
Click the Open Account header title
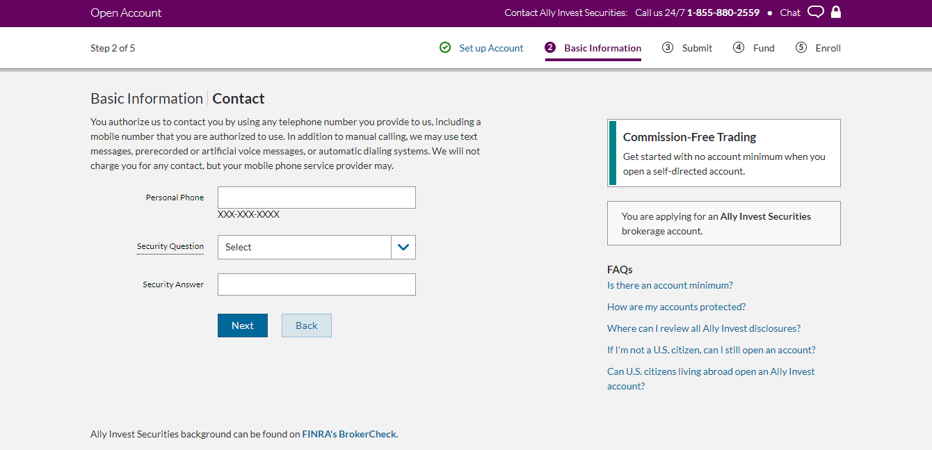point(126,13)
